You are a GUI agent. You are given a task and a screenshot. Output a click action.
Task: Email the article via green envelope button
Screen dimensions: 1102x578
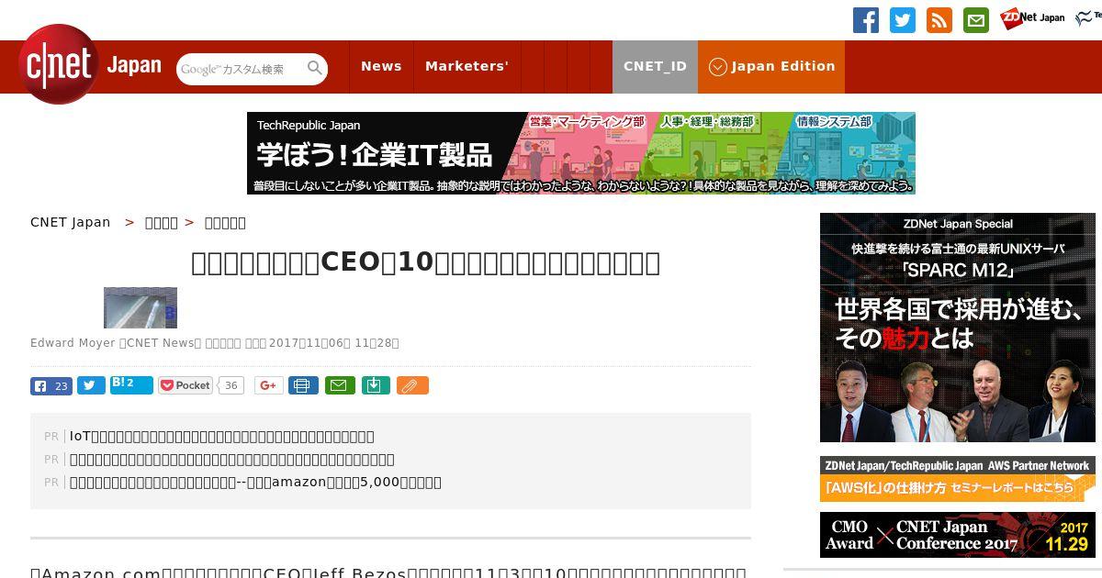340,385
